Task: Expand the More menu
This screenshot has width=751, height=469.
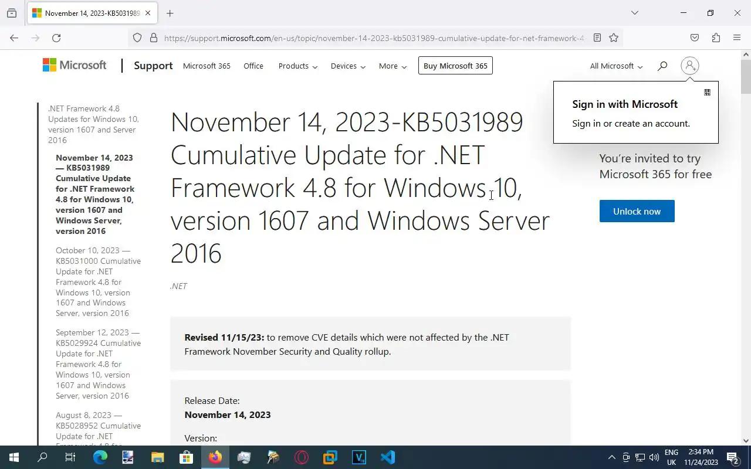Action: click(393, 66)
